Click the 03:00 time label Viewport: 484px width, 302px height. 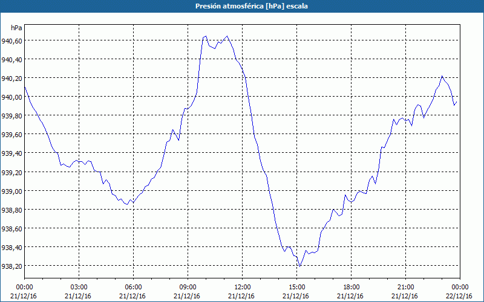coord(79,288)
